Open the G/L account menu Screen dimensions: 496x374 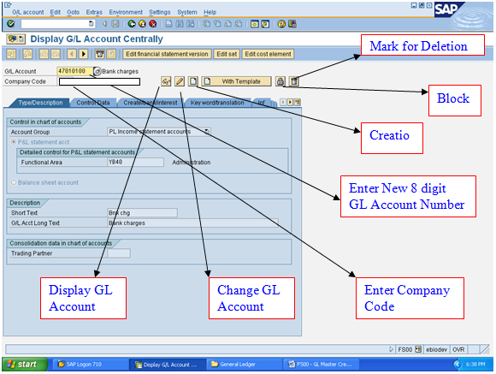(28, 12)
